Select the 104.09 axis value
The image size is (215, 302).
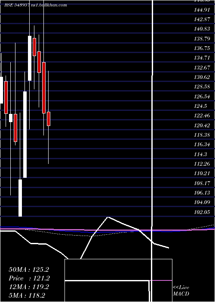[202, 202]
